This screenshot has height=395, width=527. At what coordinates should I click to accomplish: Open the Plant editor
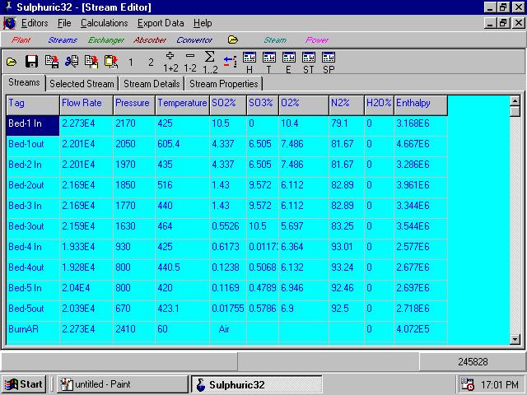21,40
